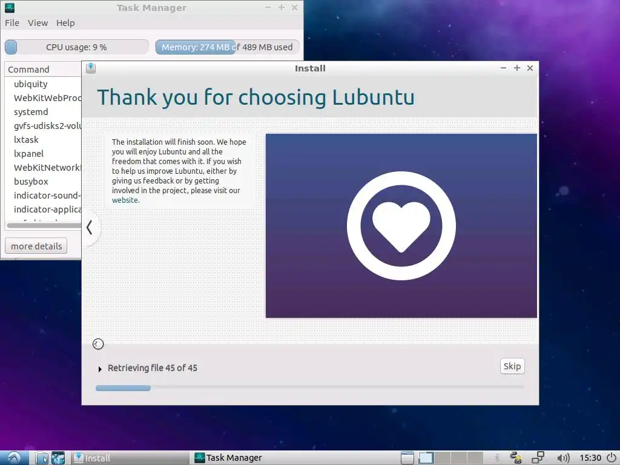Click the volume speaker tray icon
The image size is (620, 465).
[563, 458]
